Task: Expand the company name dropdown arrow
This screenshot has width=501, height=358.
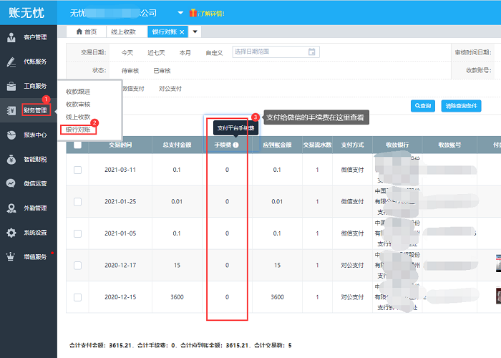Action: point(180,13)
